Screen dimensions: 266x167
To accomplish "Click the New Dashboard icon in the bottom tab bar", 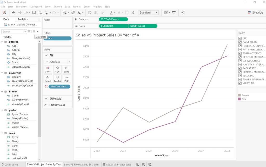I will tap(143, 164).
